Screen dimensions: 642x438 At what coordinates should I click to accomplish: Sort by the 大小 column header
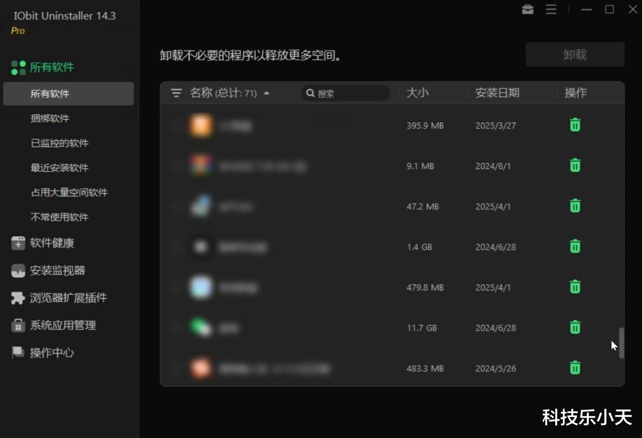coord(417,93)
